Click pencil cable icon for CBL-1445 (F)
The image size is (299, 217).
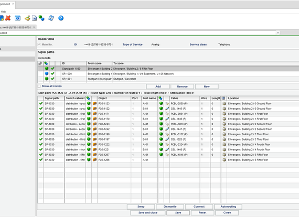coord(167,108)
